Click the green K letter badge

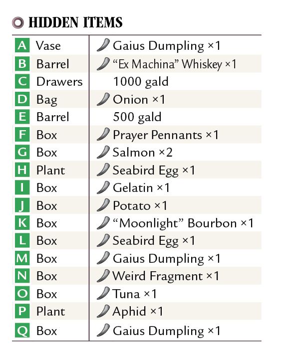(x=22, y=223)
